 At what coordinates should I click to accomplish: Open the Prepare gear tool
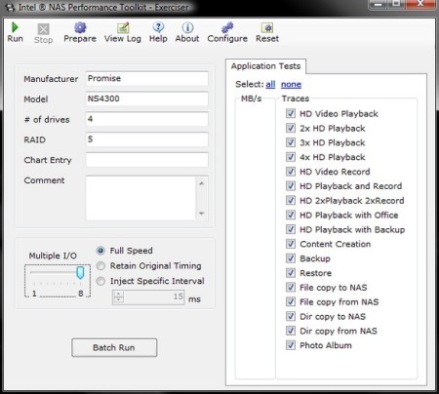coord(80,27)
